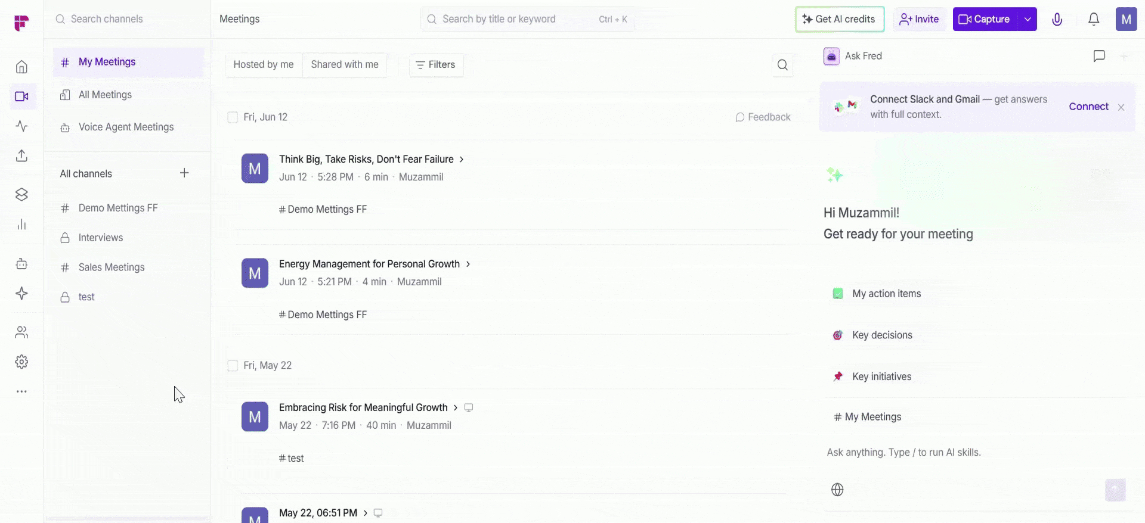Click the microphone record icon
1145x523 pixels.
pyautogui.click(x=1057, y=19)
